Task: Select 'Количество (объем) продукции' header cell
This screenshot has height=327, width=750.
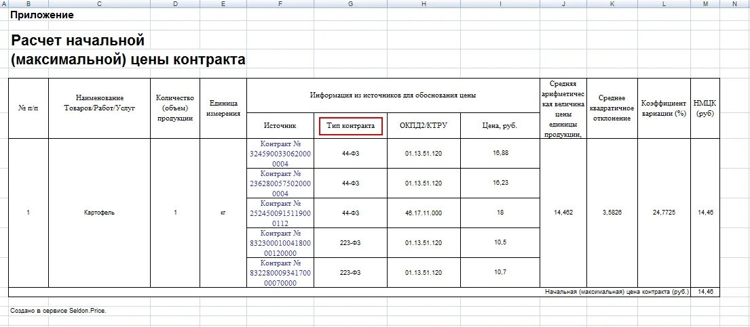Action: 175,108
